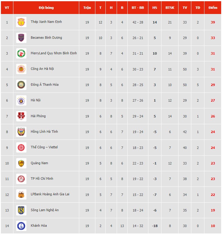Click the Đông Á Thanh Hóa club logo

21,85
